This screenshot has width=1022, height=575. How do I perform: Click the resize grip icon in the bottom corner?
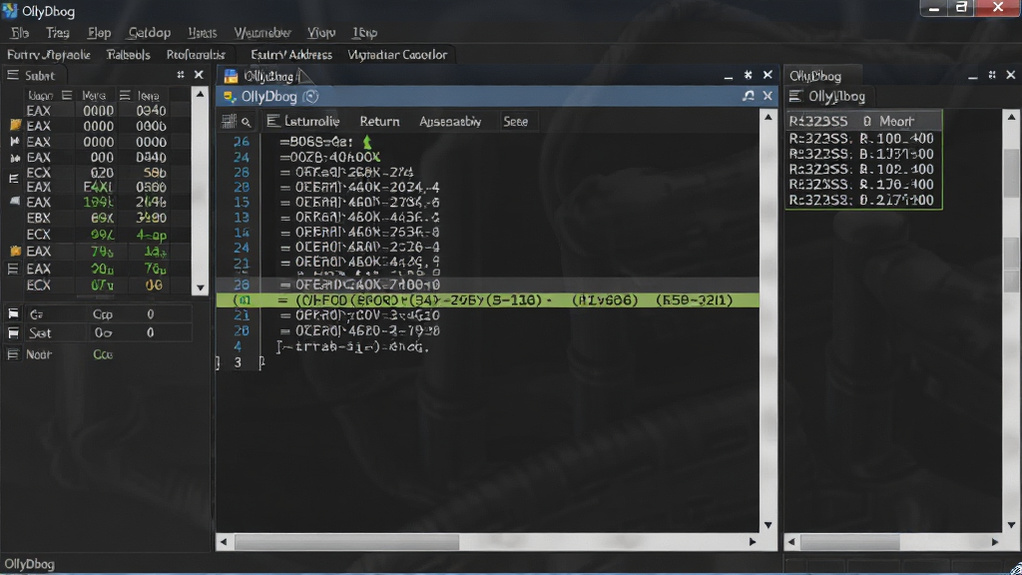(1015, 568)
